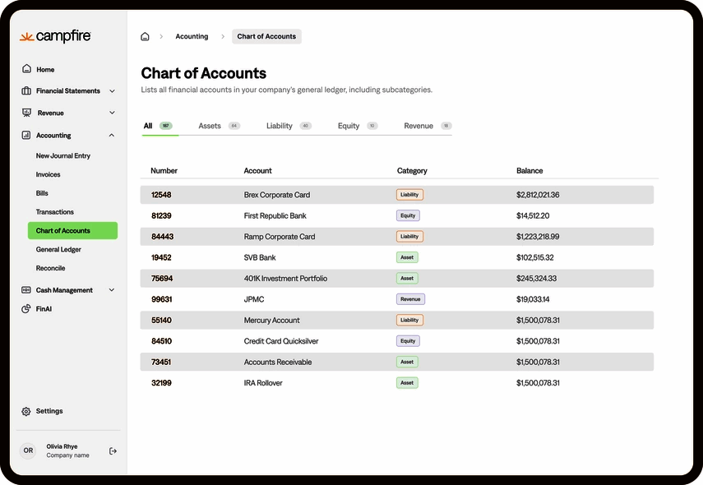The width and height of the screenshot is (703, 485).
Task: Expand the Cash Management section
Action: pos(113,289)
